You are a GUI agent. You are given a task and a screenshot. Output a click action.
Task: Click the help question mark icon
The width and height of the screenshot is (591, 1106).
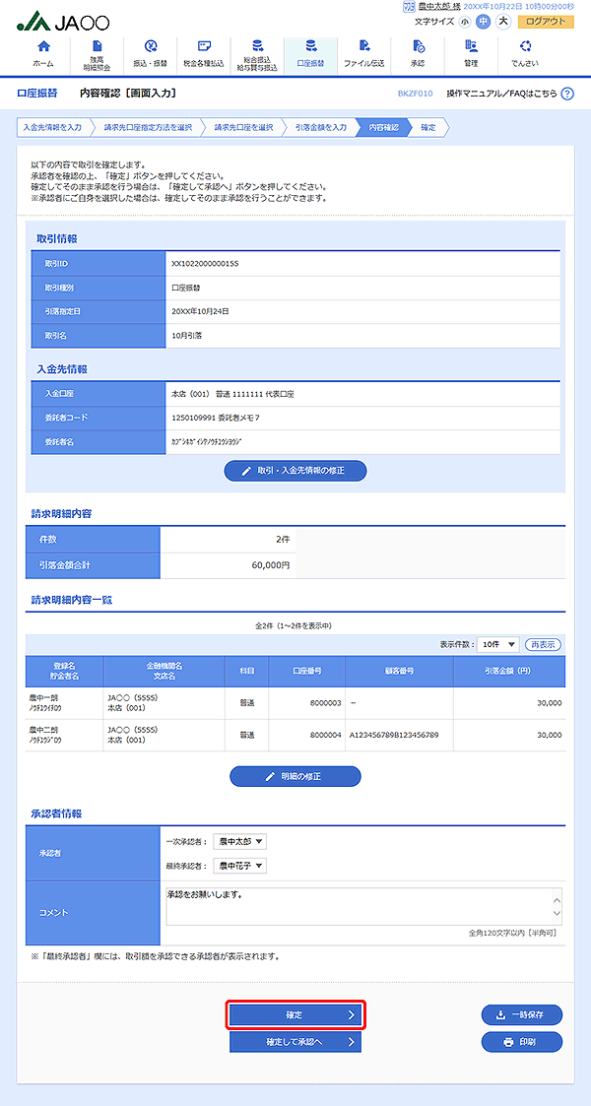pos(566,94)
